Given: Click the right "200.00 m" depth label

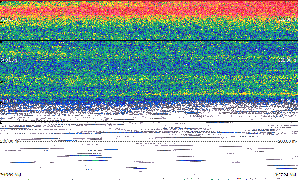Looking at the screenshot, I should pos(287,141).
